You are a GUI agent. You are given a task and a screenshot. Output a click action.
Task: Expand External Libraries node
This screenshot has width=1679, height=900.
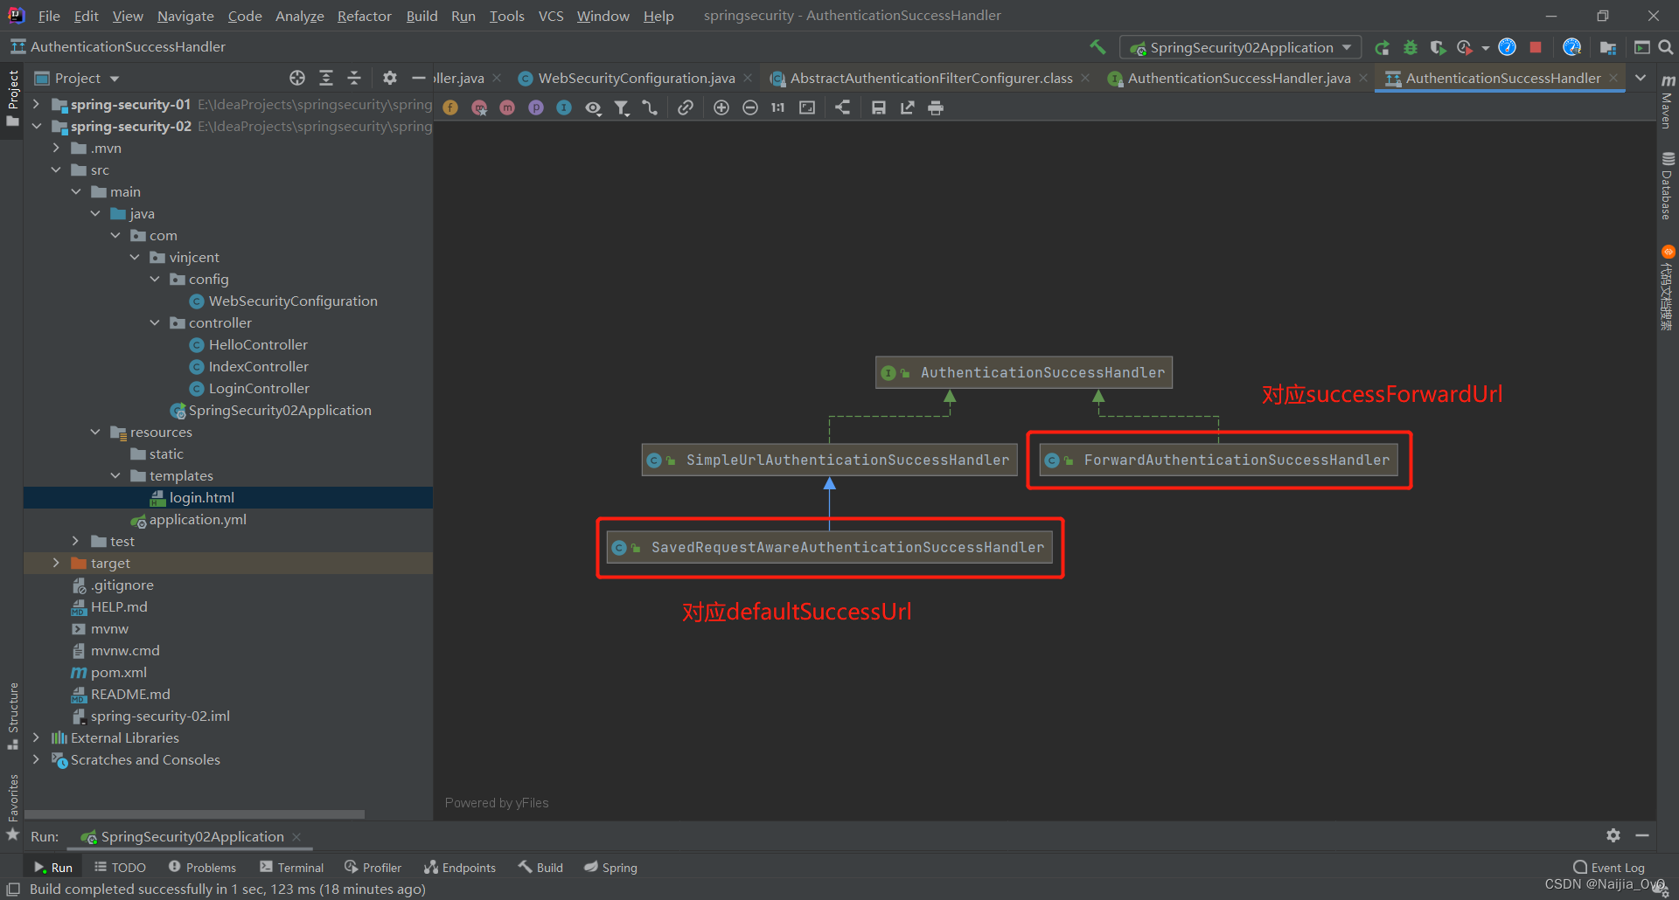(x=36, y=737)
